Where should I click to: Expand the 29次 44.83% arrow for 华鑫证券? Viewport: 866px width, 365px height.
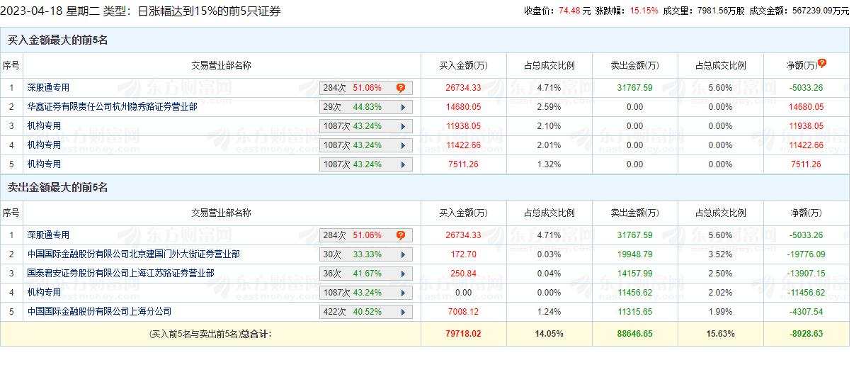click(x=403, y=107)
